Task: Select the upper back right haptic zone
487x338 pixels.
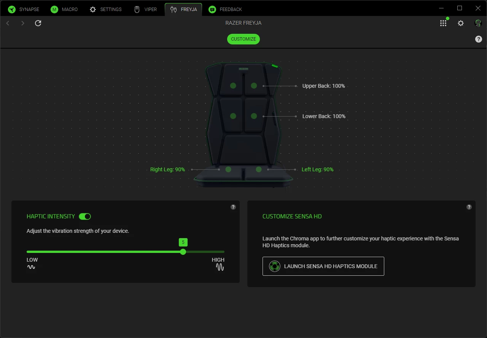Action: pyautogui.click(x=254, y=86)
